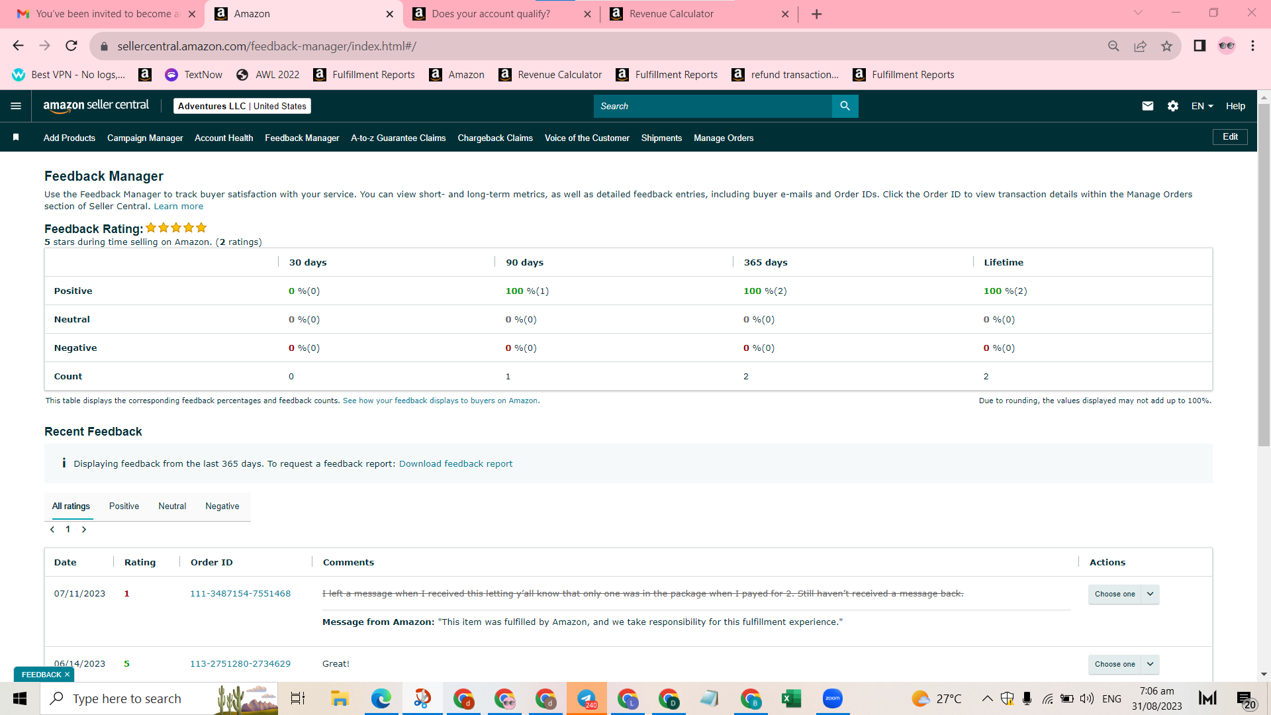Go to next feedback page arrow
Screen dimensions: 1271x715
(84, 530)
